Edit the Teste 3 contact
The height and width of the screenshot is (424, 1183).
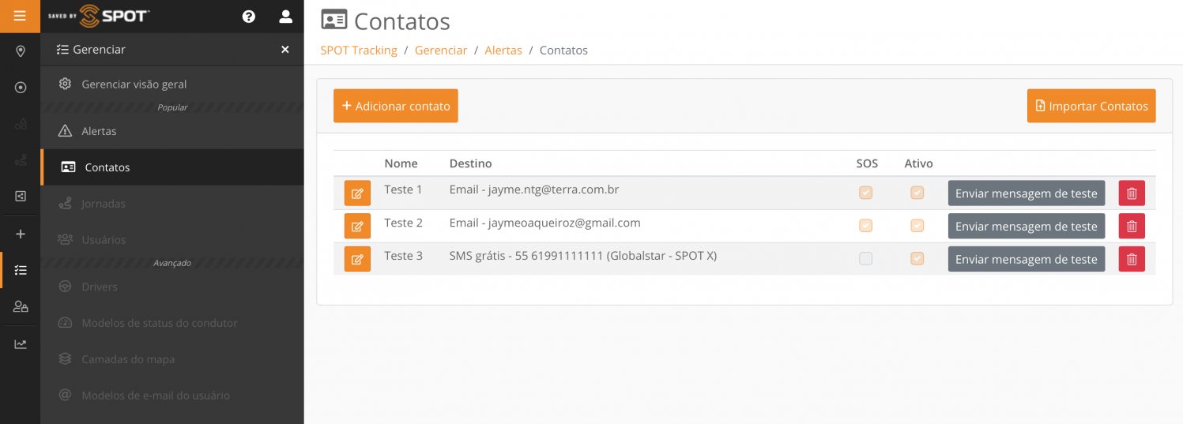coord(357,260)
